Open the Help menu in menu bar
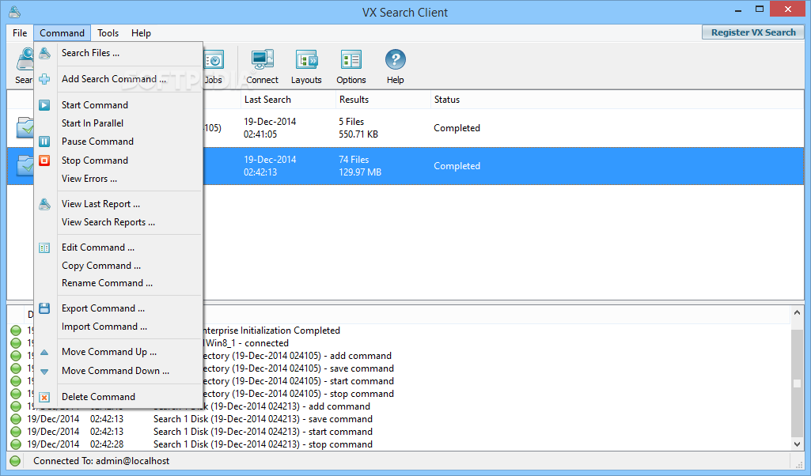 141,33
